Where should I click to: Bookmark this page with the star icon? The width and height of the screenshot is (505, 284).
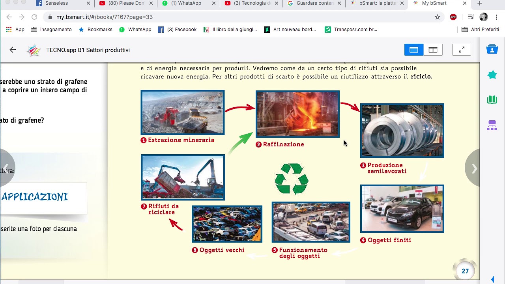(x=438, y=17)
